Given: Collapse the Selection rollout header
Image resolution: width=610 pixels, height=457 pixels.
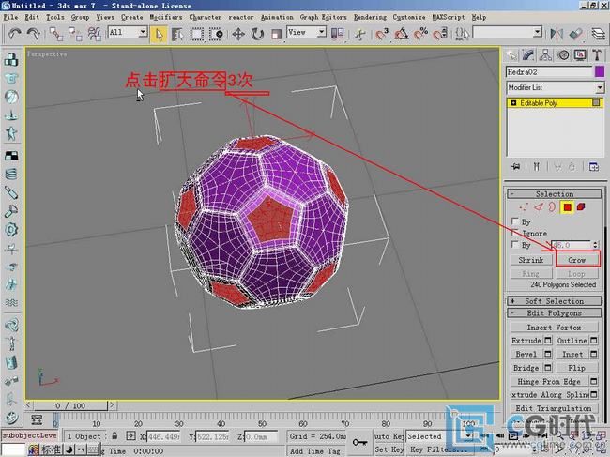Looking at the screenshot, I should pyautogui.click(x=555, y=193).
